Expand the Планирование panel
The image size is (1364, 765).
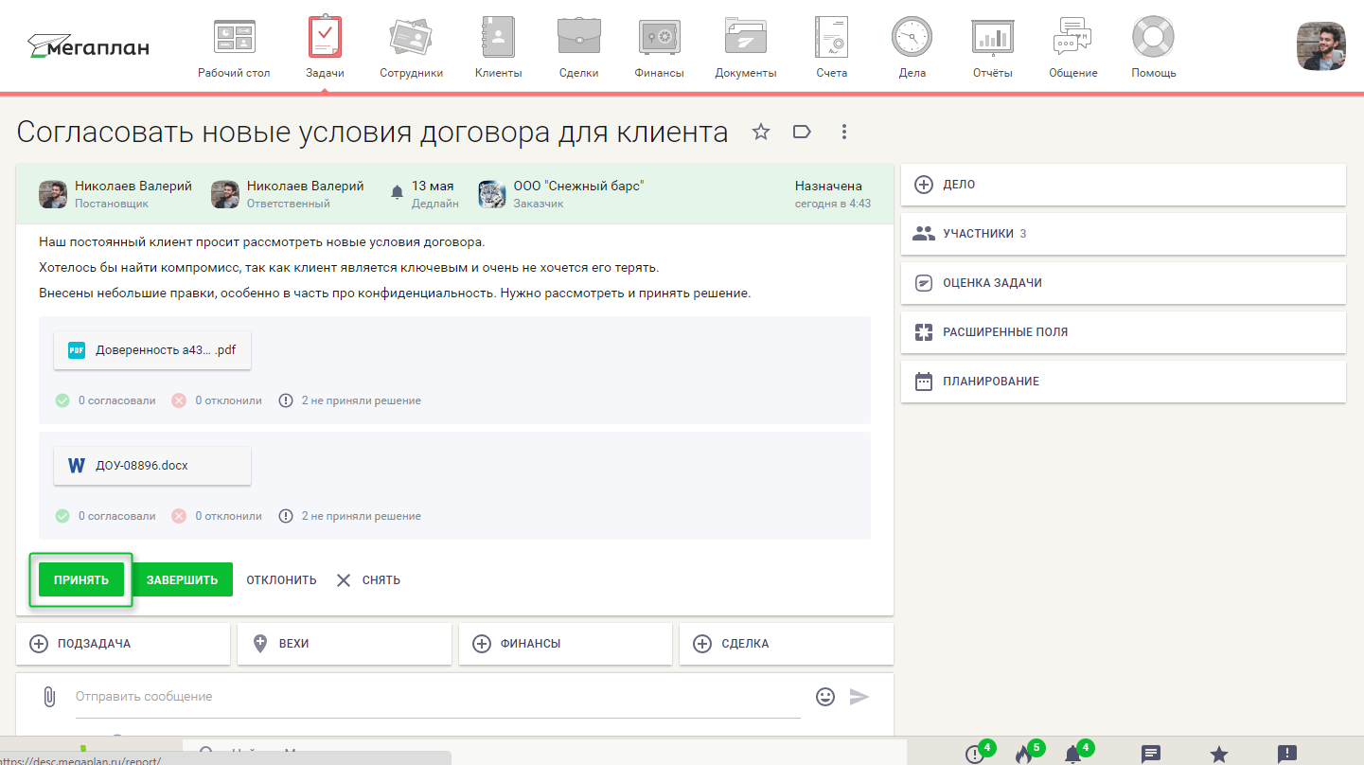point(1124,382)
